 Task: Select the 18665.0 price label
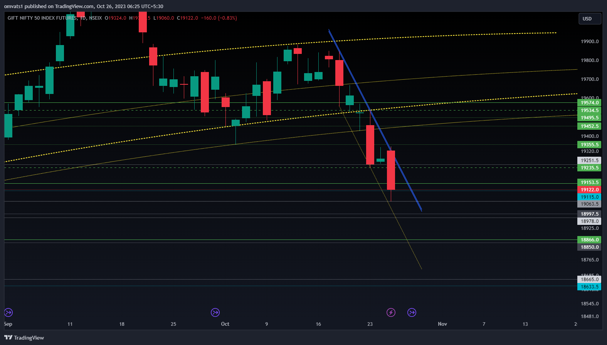[589, 280]
